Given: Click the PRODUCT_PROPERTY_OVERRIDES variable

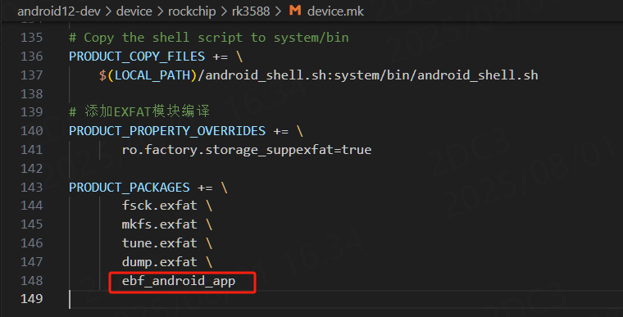Looking at the screenshot, I should pos(167,131).
